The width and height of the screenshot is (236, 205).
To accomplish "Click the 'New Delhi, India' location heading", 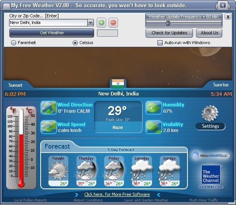I will [118, 94].
